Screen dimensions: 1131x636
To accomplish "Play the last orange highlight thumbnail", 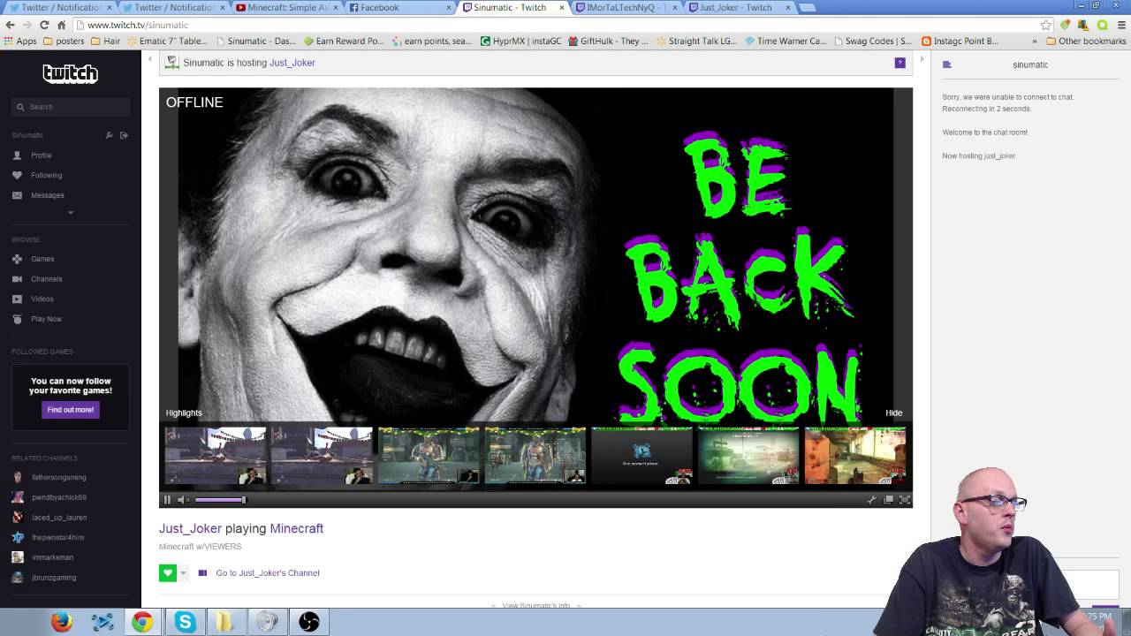I will click(x=855, y=456).
